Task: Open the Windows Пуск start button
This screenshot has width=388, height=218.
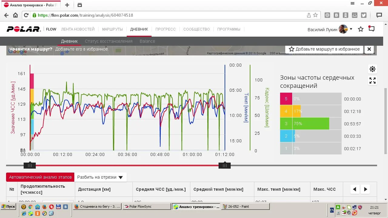Action: 8,206
